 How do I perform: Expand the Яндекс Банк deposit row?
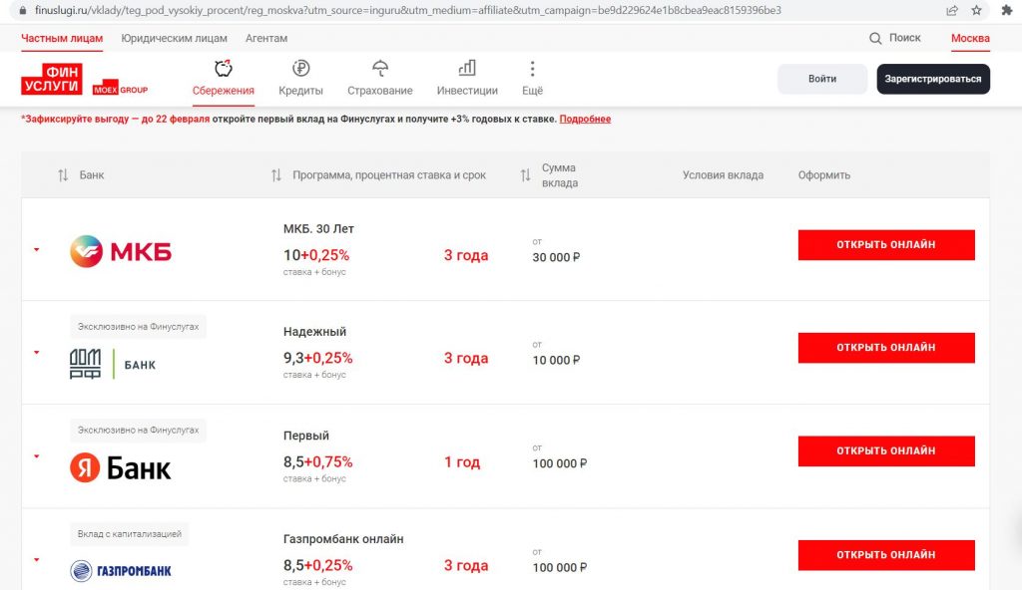click(x=37, y=455)
